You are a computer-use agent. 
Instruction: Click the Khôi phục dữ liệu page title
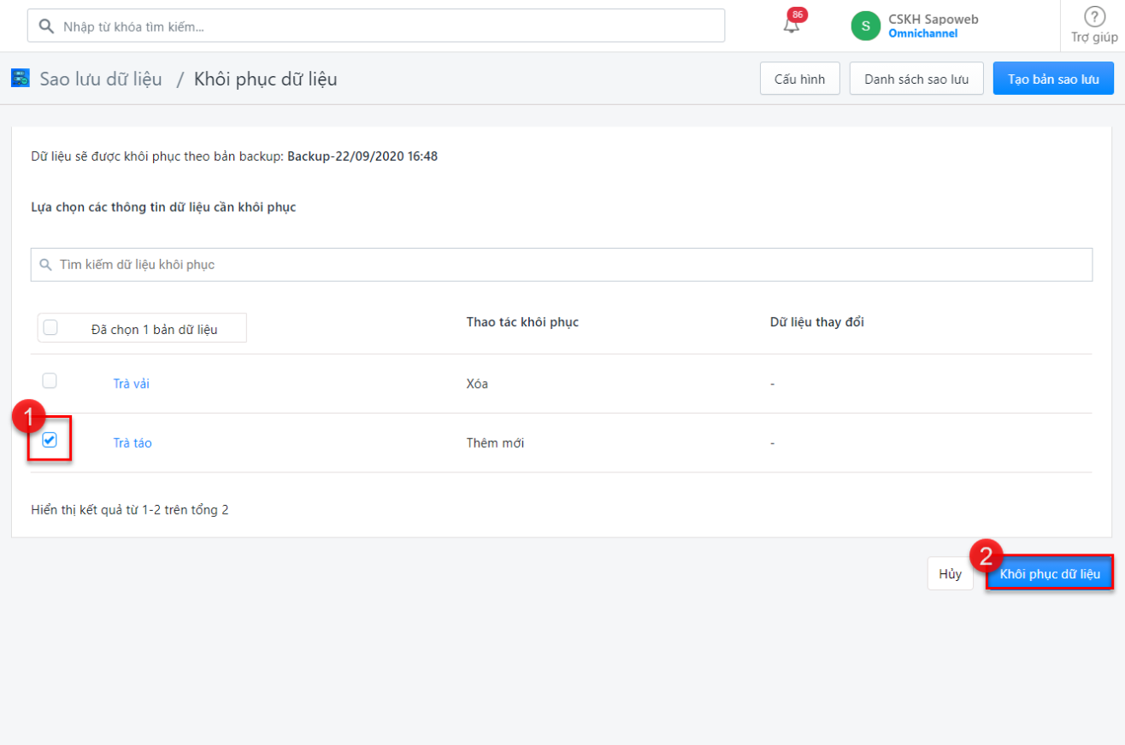tap(266, 79)
